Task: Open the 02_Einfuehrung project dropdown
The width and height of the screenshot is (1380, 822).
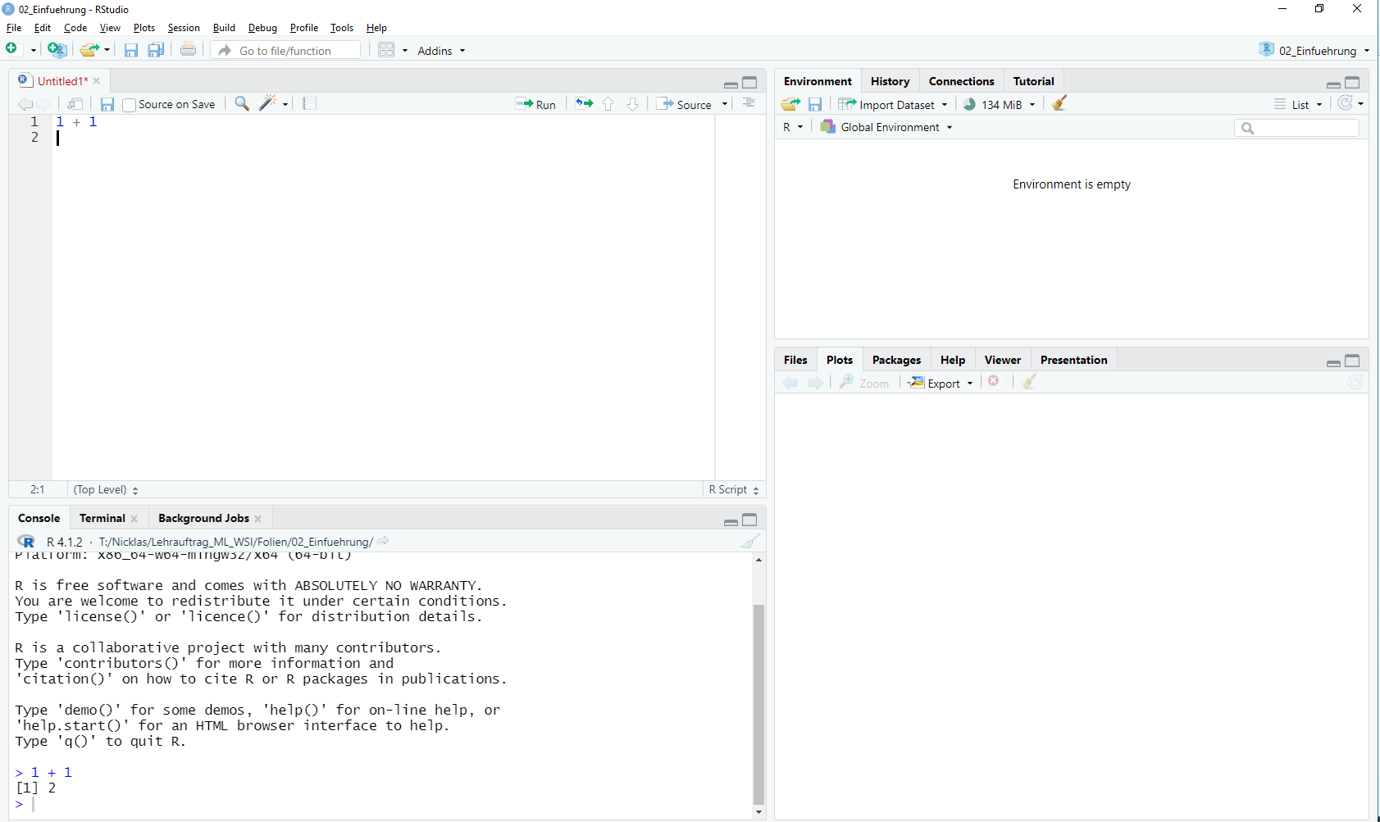Action: coord(1314,50)
